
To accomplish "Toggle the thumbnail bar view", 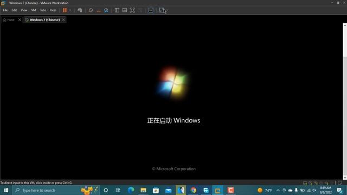I will coord(125,10).
